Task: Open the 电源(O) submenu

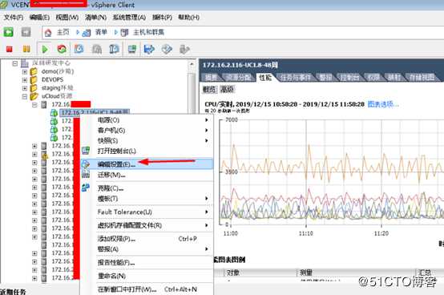Action: [147, 120]
